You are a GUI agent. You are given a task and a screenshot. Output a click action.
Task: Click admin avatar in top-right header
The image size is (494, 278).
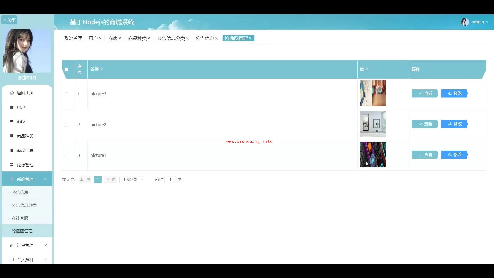click(465, 22)
